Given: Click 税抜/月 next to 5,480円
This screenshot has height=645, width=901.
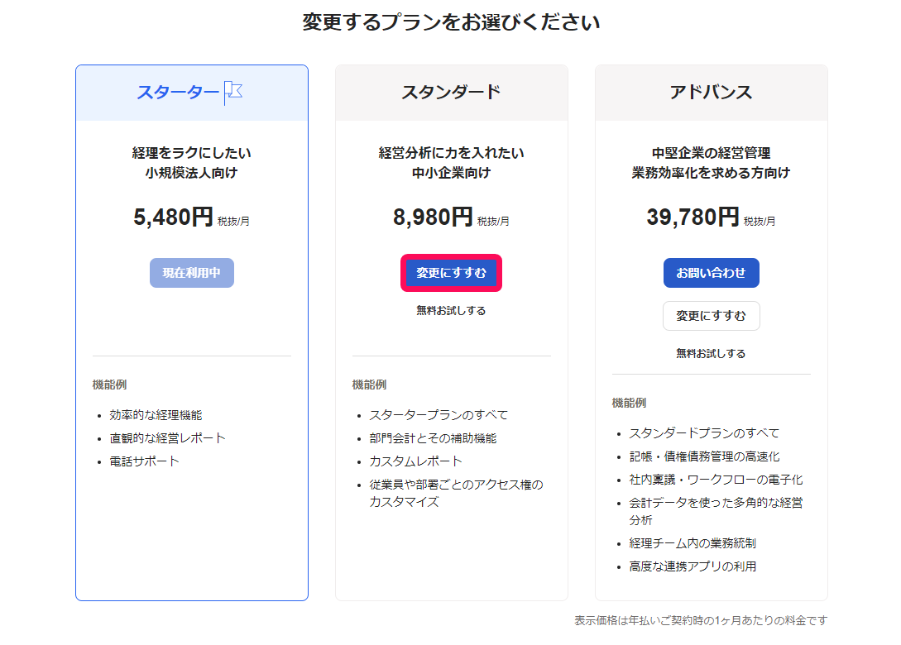Looking at the screenshot, I should tap(233, 221).
